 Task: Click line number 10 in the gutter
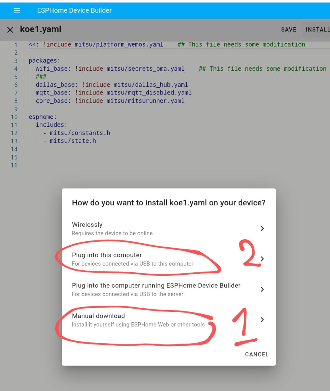(14, 117)
